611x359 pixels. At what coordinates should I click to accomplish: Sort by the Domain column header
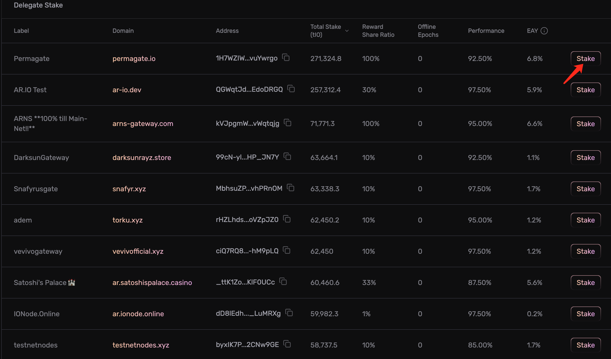tap(123, 31)
